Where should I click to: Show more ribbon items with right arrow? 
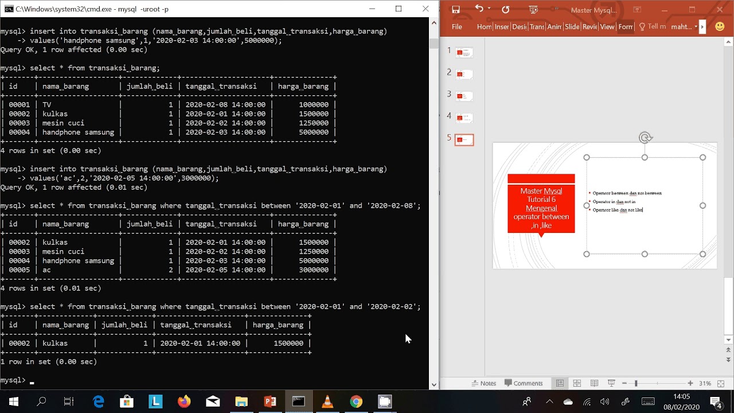pos(702,27)
